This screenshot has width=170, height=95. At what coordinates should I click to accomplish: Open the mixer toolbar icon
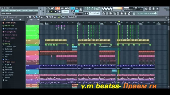coord(118,13)
